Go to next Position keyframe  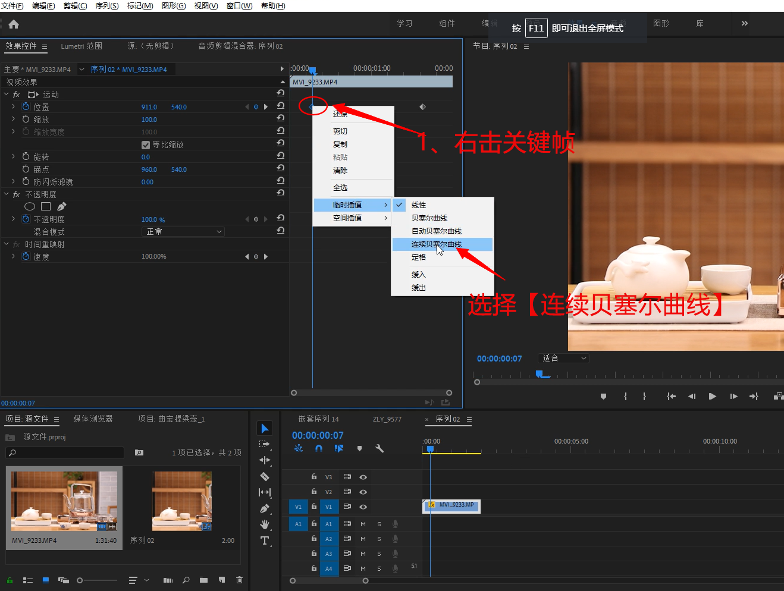tap(265, 107)
